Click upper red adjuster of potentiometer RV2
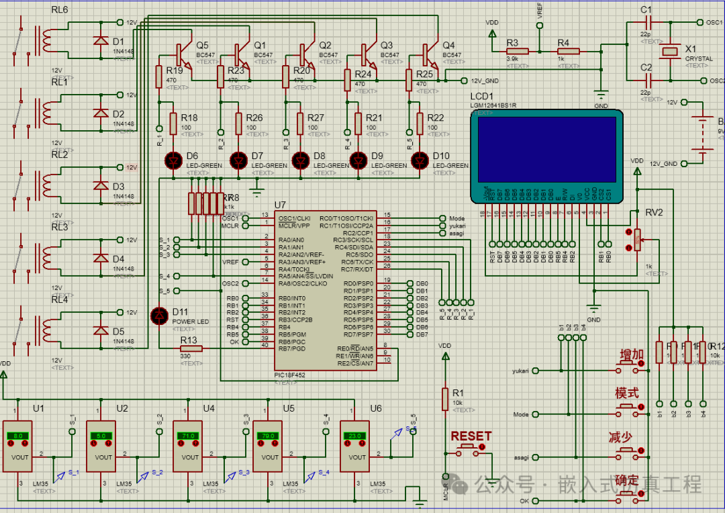The image size is (725, 513). click(x=628, y=232)
